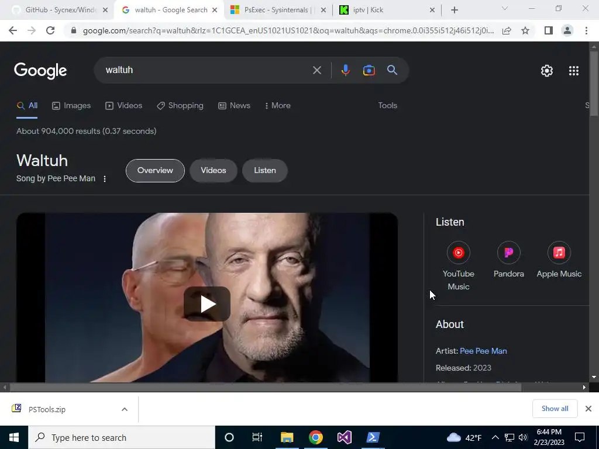Submit search with the magnifier icon

(x=392, y=70)
